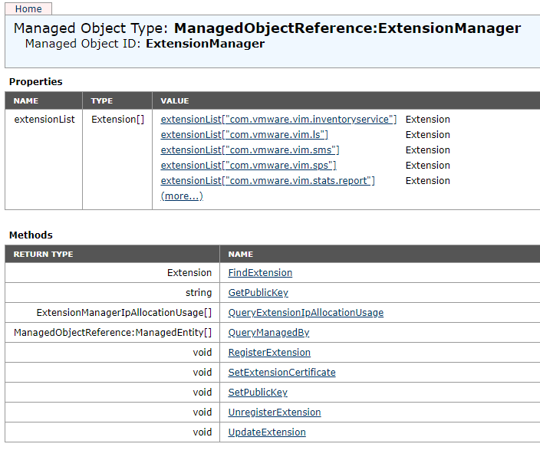This screenshot has height=457, width=540.
Task: Expand extension list with (more...) link
Action: click(182, 196)
